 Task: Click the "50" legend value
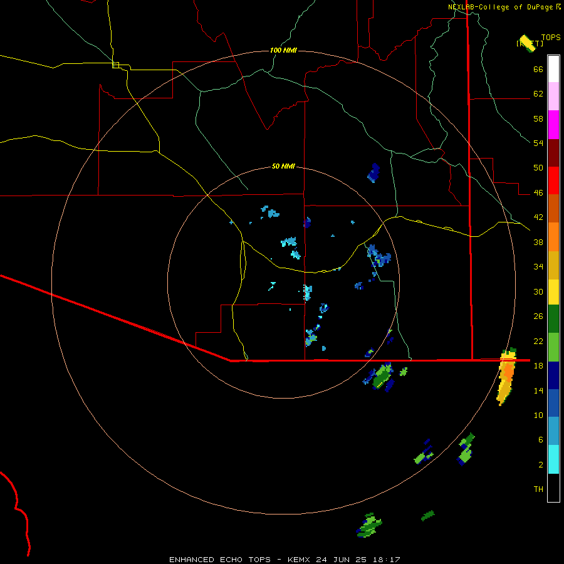point(538,167)
